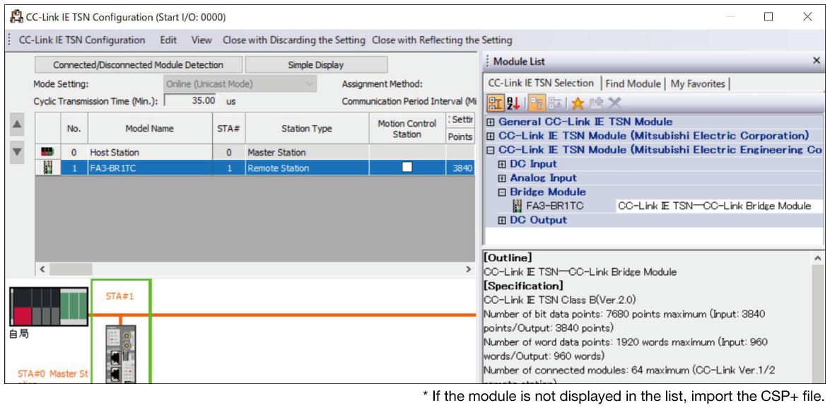Choose Close with Discarding the Setting
Viewport: 830px width, 408px height.
tap(294, 40)
